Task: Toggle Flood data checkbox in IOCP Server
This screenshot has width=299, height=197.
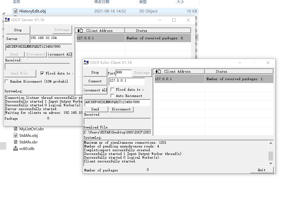Action: tap(42, 73)
